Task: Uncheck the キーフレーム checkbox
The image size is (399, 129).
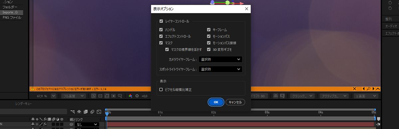Action: 209,30
